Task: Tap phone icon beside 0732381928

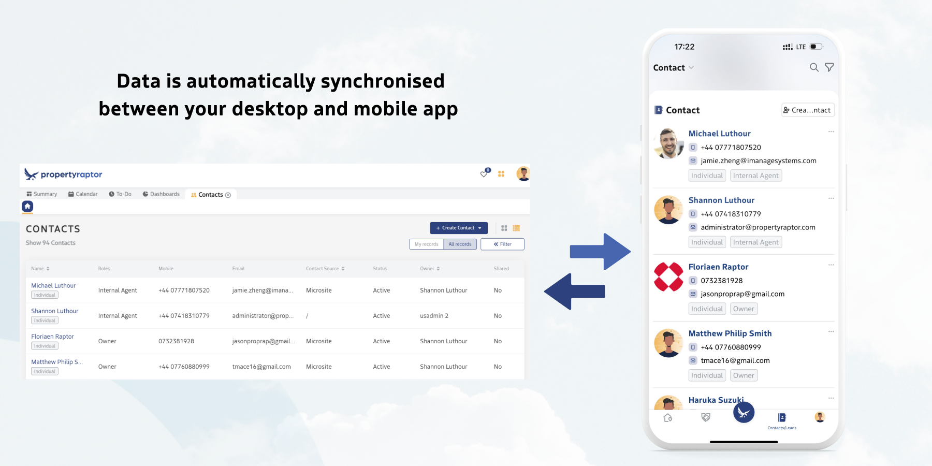Action: pos(693,281)
